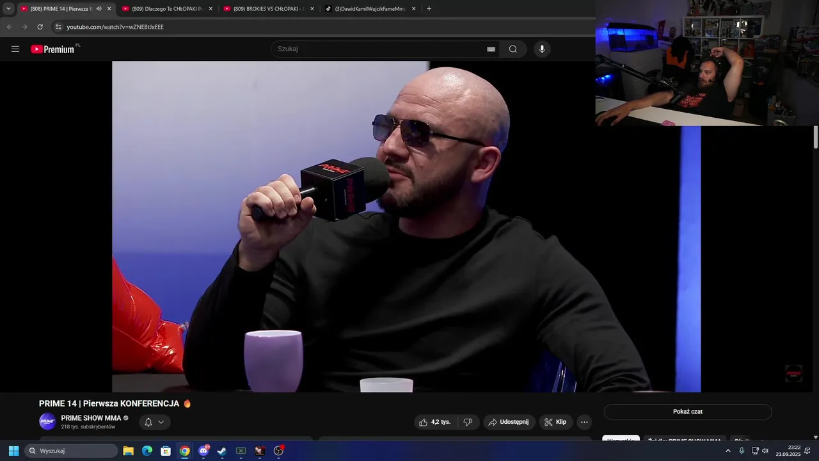819x461 pixels.
Task: Close the BROKIES VS CHŁOPAKI tab
Action: tap(312, 9)
